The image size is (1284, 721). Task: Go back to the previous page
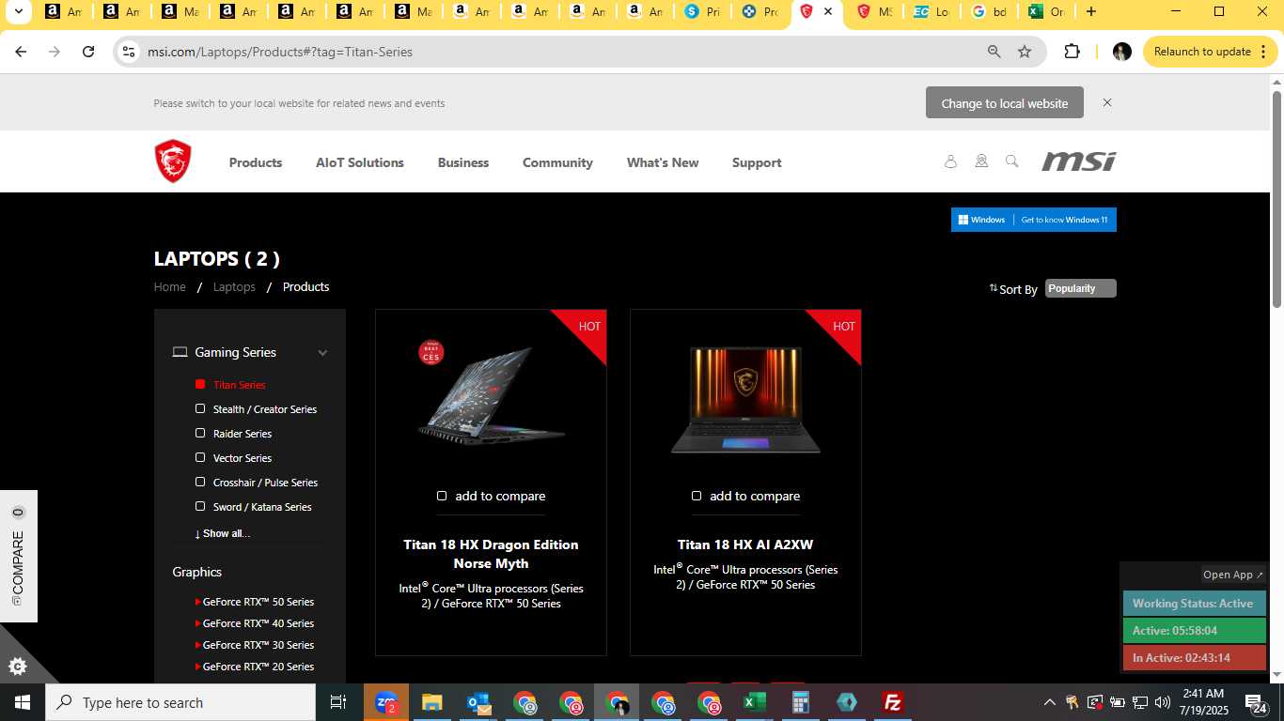(x=21, y=52)
